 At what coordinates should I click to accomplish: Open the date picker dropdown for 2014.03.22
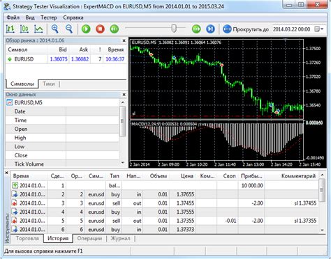coord(320,29)
